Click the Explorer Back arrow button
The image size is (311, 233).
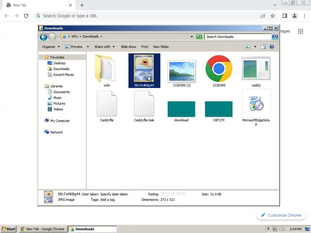(x=43, y=37)
